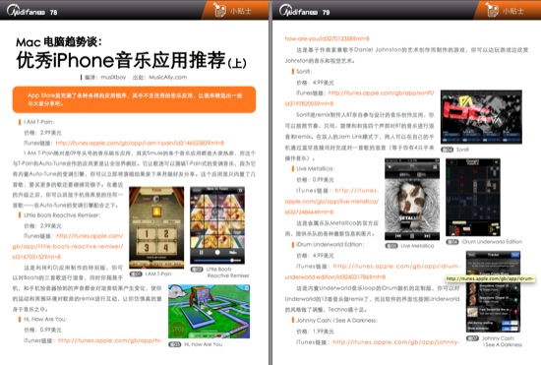The image size is (541, 365).
Task: Click the caption "Hi, How Are You" under the game image
Action: (203, 344)
